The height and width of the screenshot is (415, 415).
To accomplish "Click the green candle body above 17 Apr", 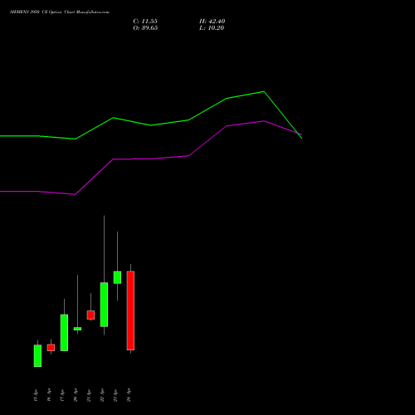I will pyautogui.click(x=64, y=333).
